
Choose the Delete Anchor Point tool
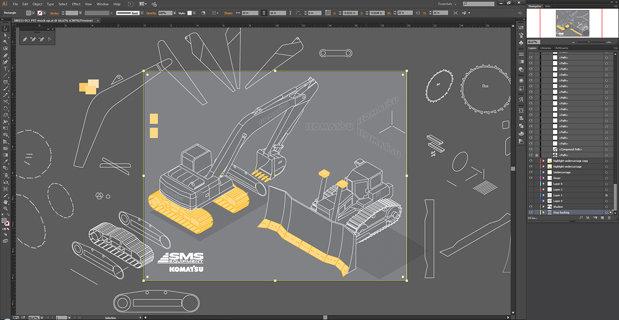[41, 39]
